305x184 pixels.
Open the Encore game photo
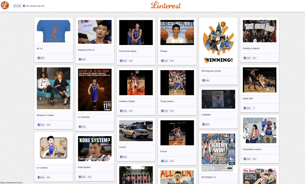[x=177, y=133]
